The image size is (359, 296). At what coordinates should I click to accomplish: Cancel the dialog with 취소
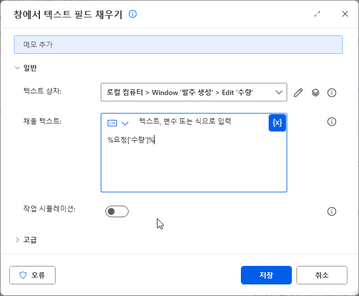(x=322, y=275)
